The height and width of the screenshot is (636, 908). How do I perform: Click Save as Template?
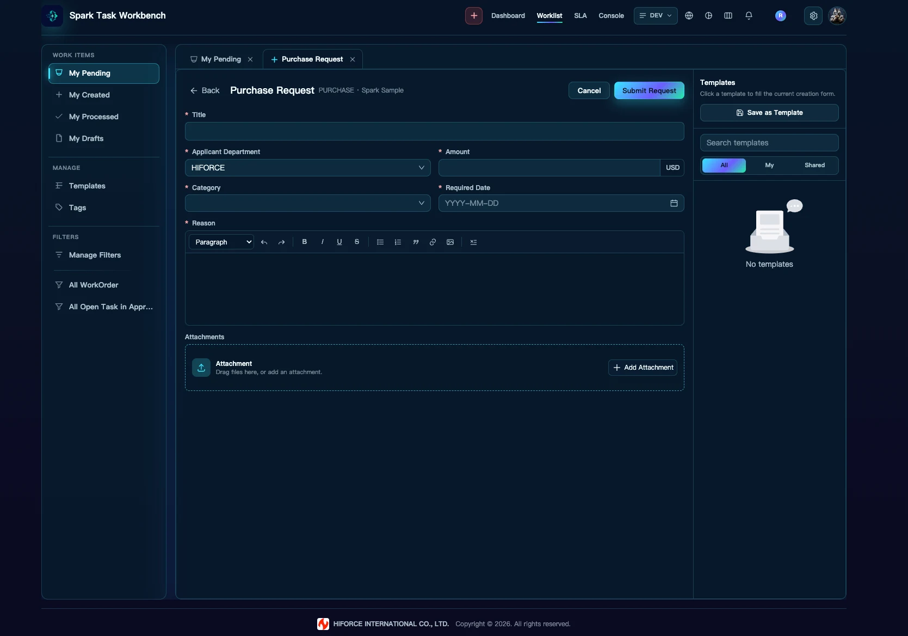tap(769, 113)
